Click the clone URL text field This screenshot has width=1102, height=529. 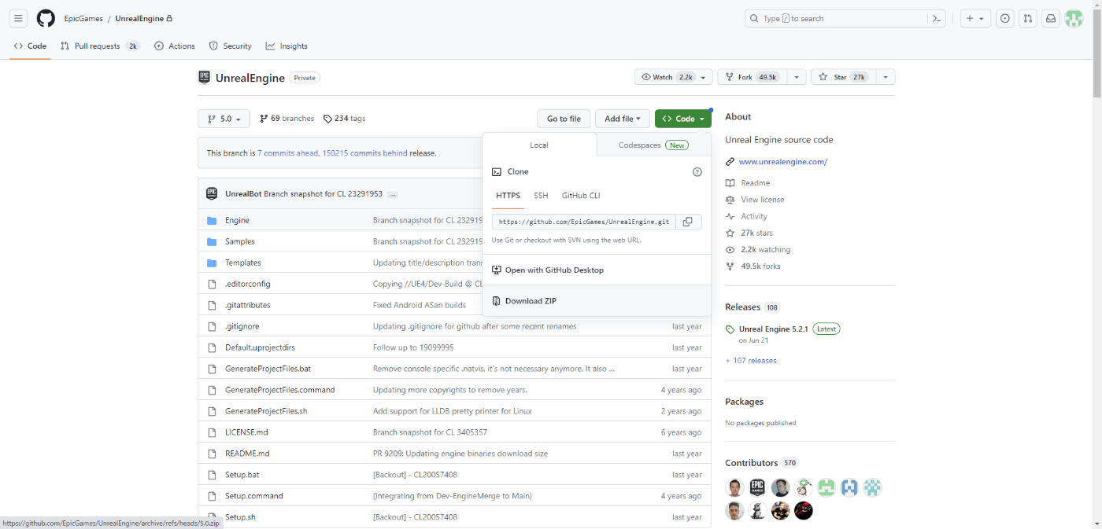584,222
